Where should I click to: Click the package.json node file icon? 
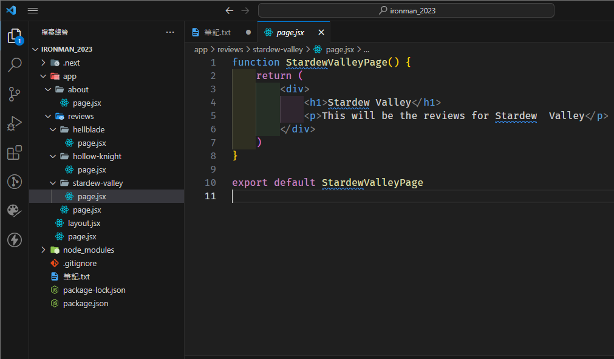point(55,303)
